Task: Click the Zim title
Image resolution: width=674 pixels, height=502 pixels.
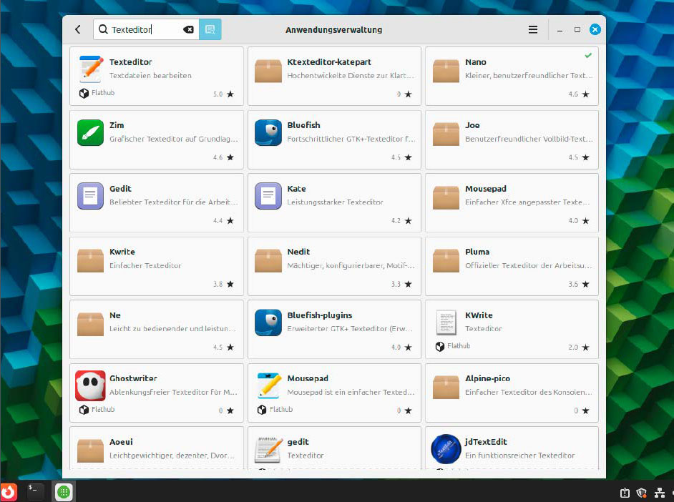Action: click(117, 125)
